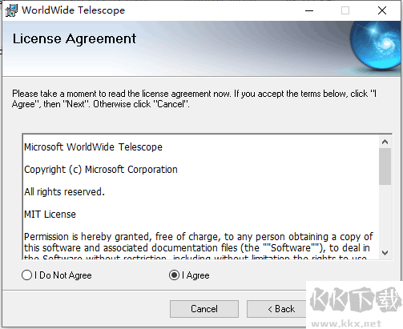This screenshot has width=403, height=329.
Task: Minimize the WorldWide Telescope installer window
Action: tap(309, 10)
